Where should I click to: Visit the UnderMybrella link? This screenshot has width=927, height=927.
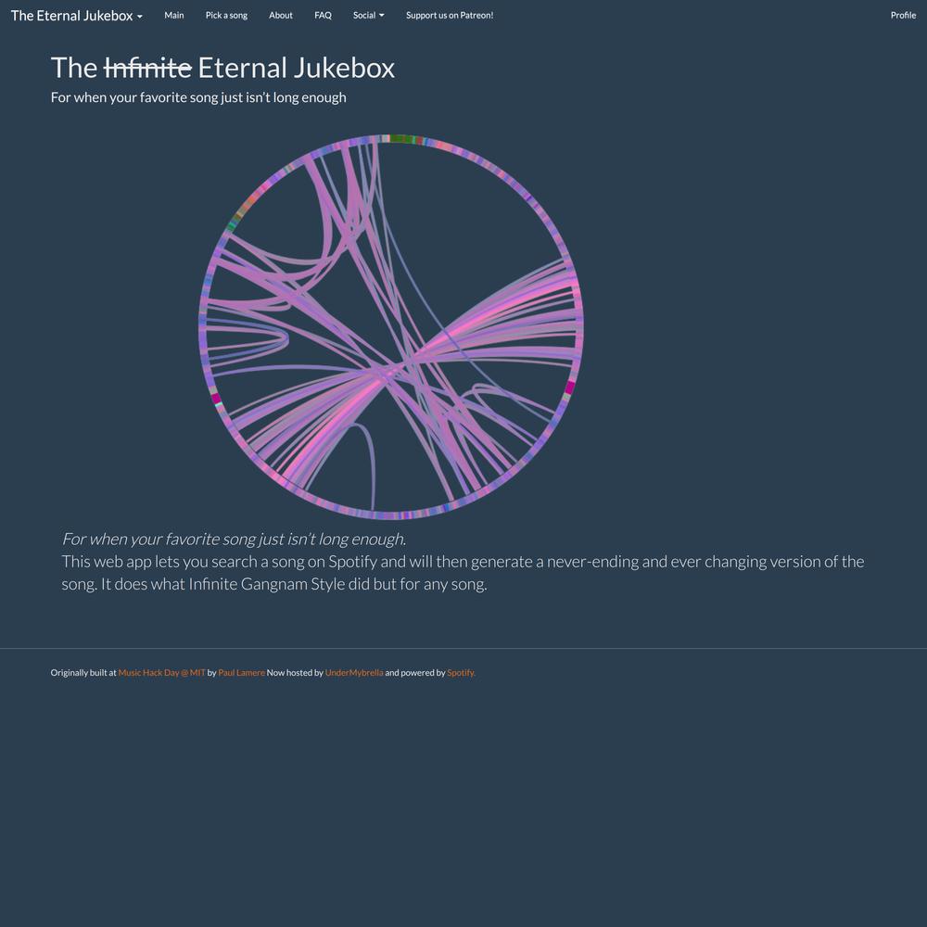tap(353, 672)
